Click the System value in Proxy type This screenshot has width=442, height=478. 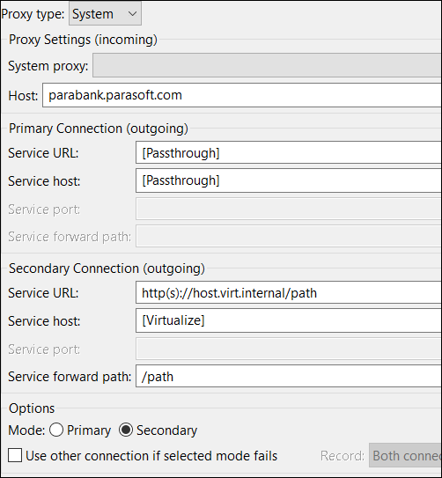tap(92, 14)
